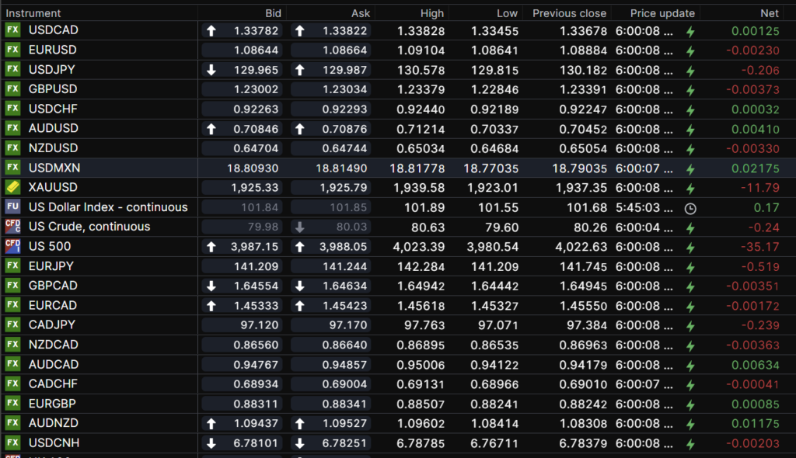The width and height of the screenshot is (796, 458).
Task: Click the Previous close column header
Action: point(569,13)
